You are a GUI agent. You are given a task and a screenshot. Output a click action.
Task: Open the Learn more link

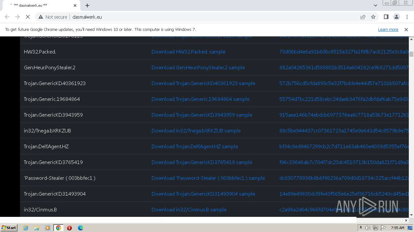[388, 29]
